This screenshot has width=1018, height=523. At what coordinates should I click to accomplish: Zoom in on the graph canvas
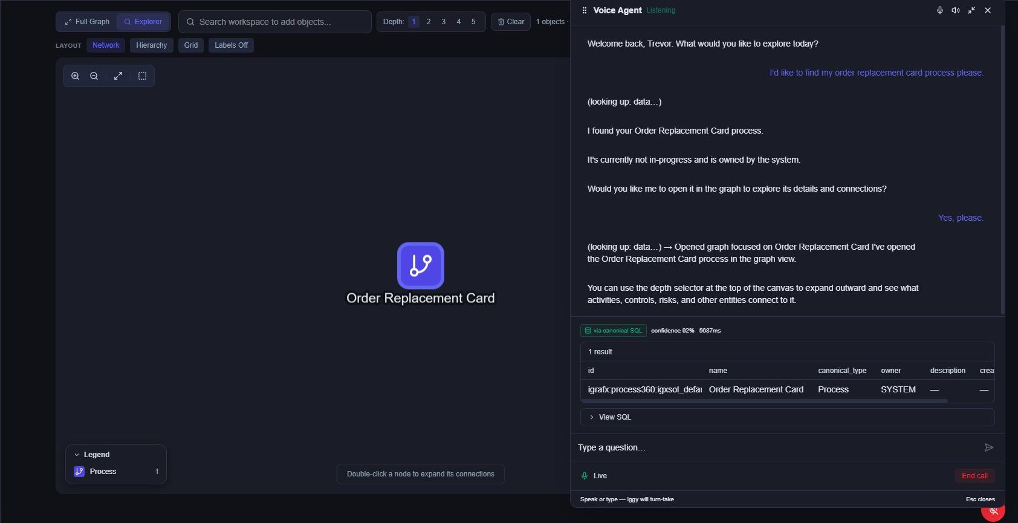[75, 76]
